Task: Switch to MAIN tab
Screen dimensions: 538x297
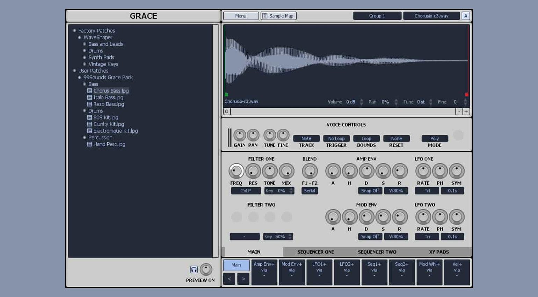Action: point(254,252)
